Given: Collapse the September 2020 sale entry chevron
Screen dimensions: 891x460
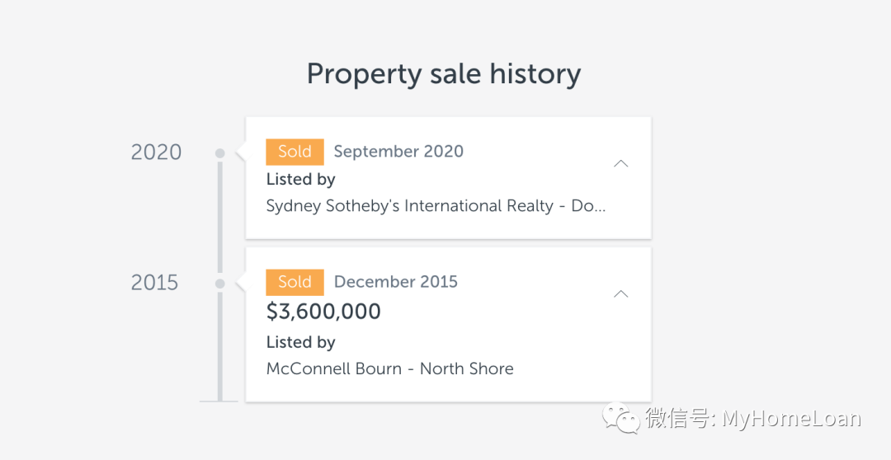Looking at the screenshot, I should pos(621,163).
